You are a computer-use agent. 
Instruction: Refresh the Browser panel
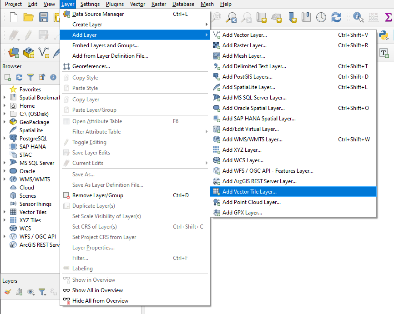click(19, 77)
